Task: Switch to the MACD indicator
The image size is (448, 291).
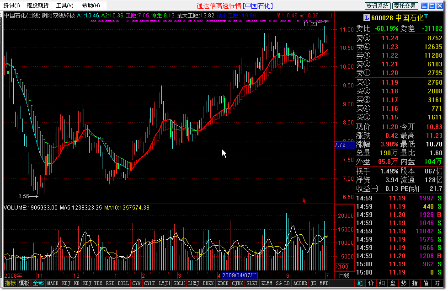Action: (53, 283)
